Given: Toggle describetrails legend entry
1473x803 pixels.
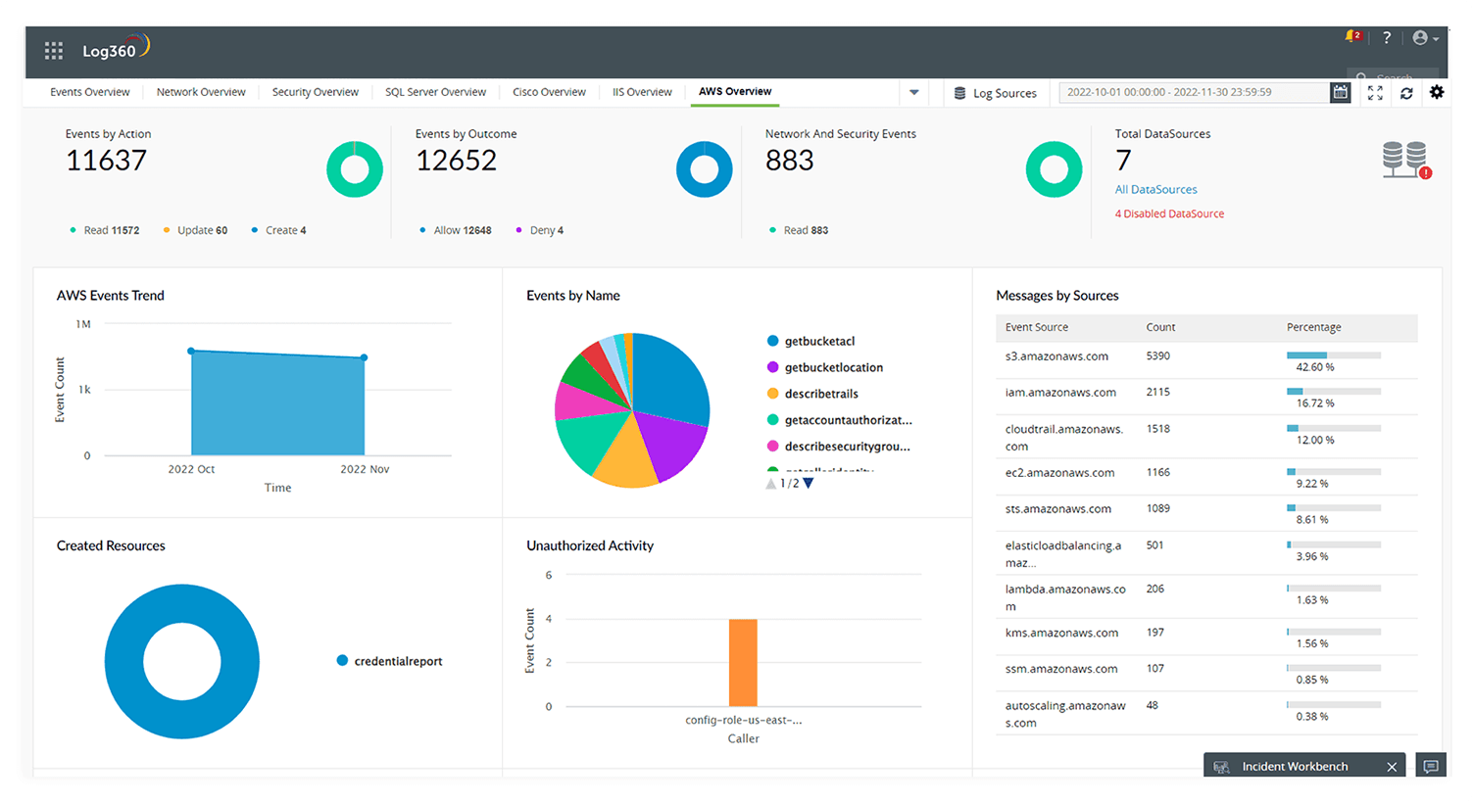Looking at the screenshot, I should tap(820, 394).
